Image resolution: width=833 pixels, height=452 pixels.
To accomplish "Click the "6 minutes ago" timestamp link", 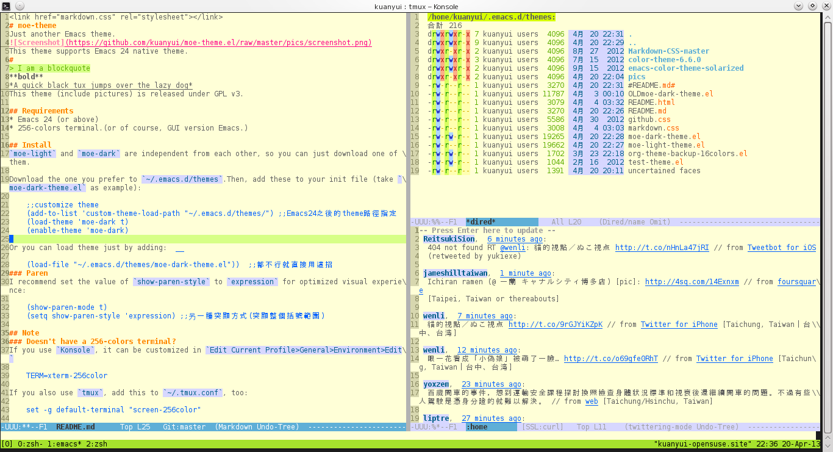I will tap(515, 239).
